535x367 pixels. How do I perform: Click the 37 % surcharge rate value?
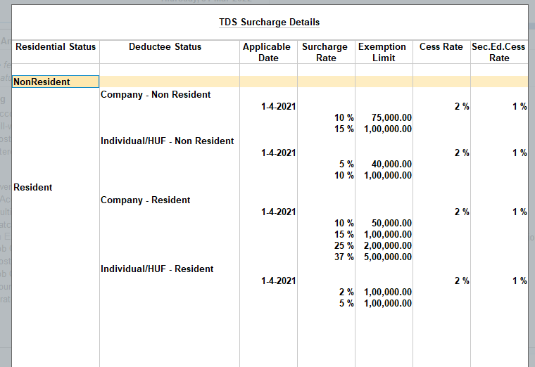344,257
